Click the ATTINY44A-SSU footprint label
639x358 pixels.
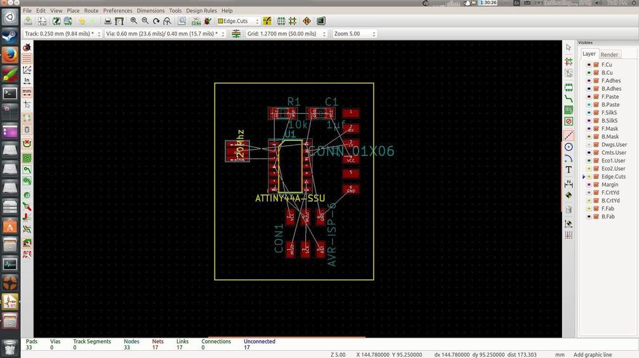click(x=290, y=199)
